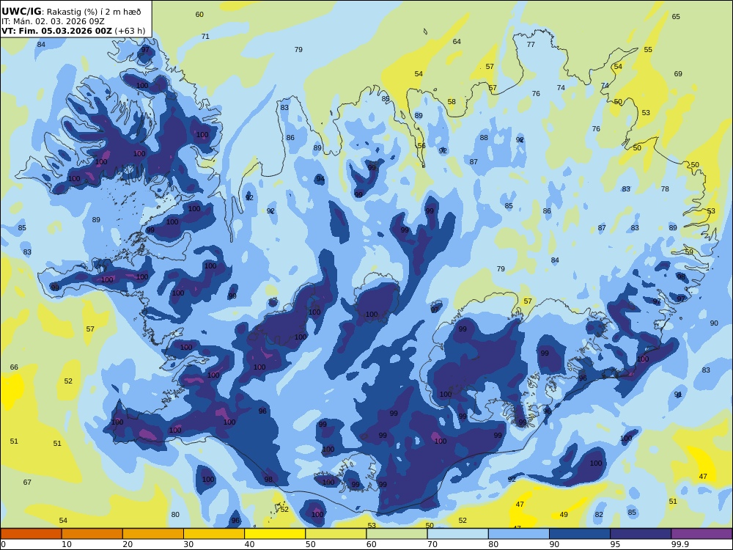733x550 pixels.
Task: Click the title text 'Rakastig (%) í 2 m hæð'
Action: tap(94, 12)
